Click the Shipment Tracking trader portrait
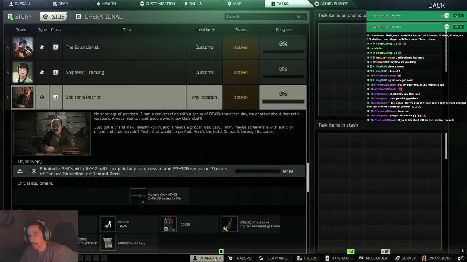This screenshot has width=467, height=262. point(23,72)
